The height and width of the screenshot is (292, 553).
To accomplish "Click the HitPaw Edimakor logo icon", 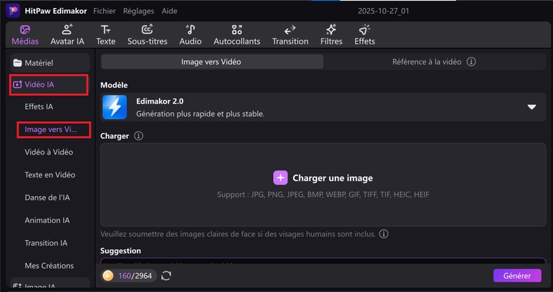I will pyautogui.click(x=12, y=11).
